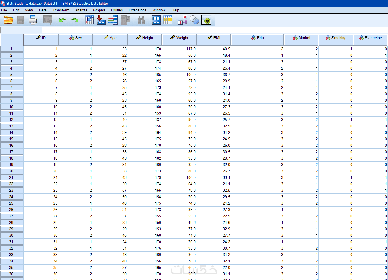The image size is (388, 280).
Task: Click the Variables info icon
Action: click(x=113, y=20)
